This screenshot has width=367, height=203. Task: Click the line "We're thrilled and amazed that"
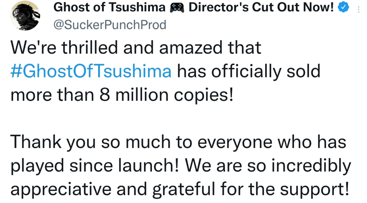coord(136,47)
